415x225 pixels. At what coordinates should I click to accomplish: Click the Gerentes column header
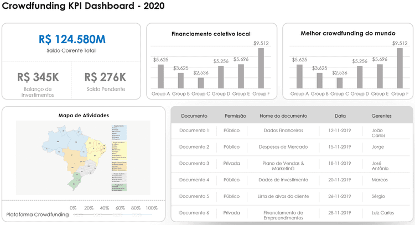[381, 116]
